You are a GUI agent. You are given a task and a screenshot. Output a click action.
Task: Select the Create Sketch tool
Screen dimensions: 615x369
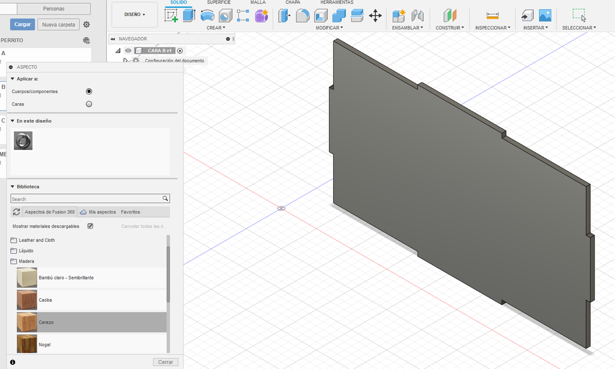tap(171, 15)
